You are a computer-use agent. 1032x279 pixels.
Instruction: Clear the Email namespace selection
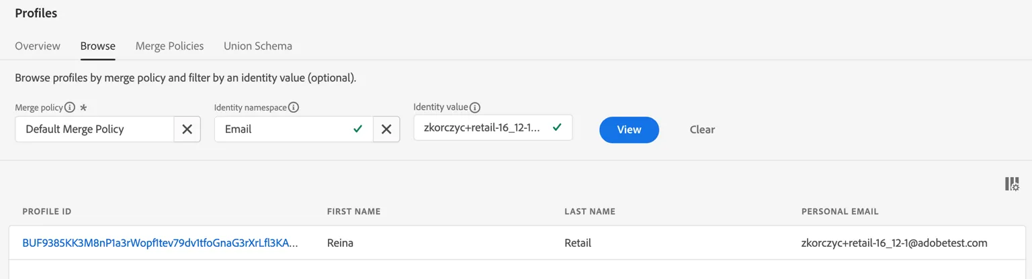(386, 129)
